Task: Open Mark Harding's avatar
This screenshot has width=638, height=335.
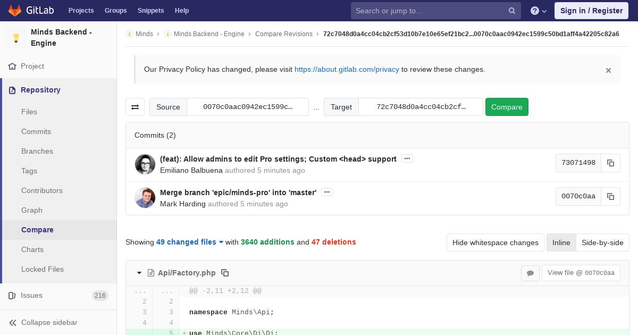Action: point(145,198)
